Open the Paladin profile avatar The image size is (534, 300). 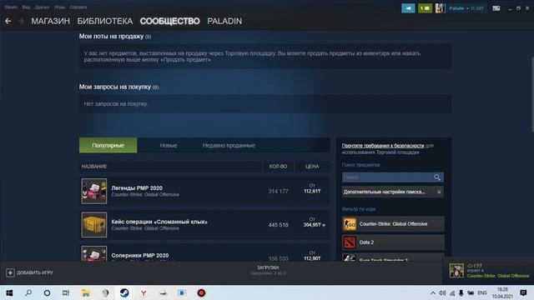(440, 8)
